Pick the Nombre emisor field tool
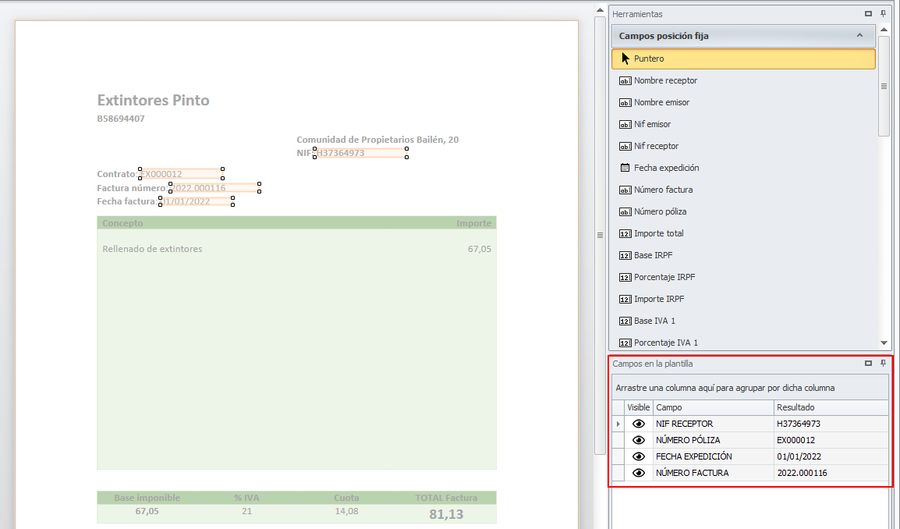Image resolution: width=900 pixels, height=529 pixels. click(x=661, y=102)
